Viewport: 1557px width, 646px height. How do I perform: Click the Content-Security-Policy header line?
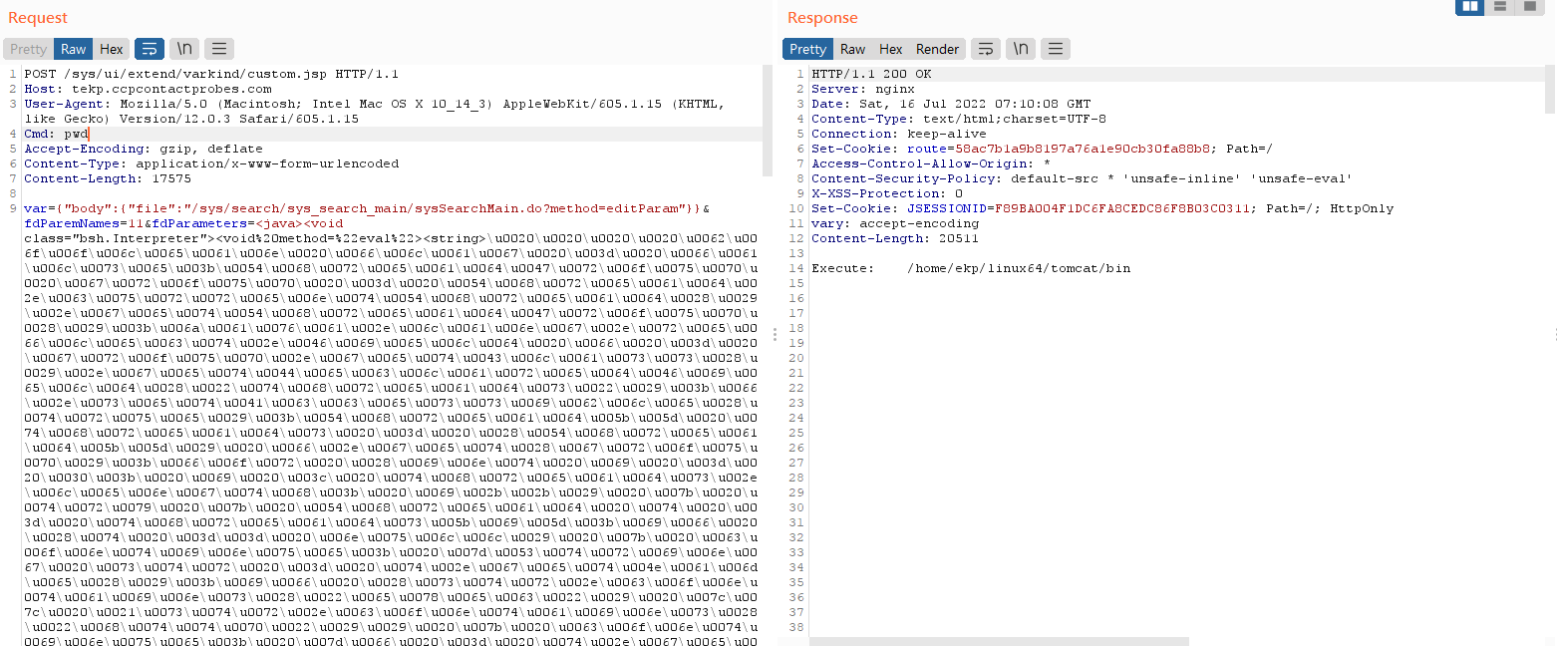pyautogui.click(x=1082, y=178)
